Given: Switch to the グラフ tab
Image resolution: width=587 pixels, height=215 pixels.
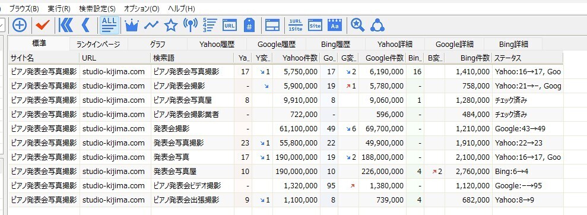Looking at the screenshot, I should (158, 44).
